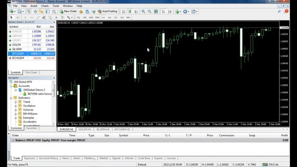Switch chart to candlesticks icon

(x=130, y=12)
